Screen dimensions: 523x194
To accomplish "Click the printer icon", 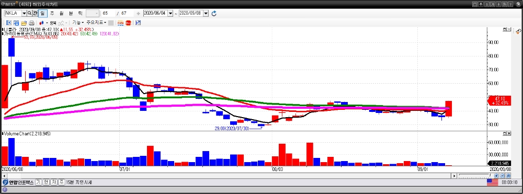I will 31,23.
